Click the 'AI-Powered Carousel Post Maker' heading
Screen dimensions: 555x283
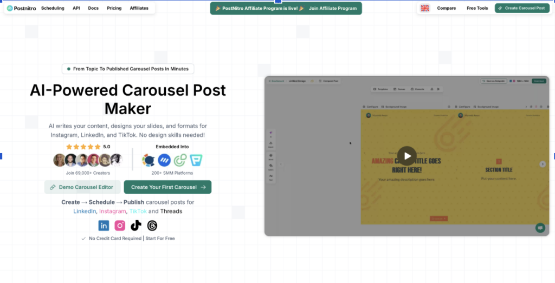pyautogui.click(x=128, y=99)
